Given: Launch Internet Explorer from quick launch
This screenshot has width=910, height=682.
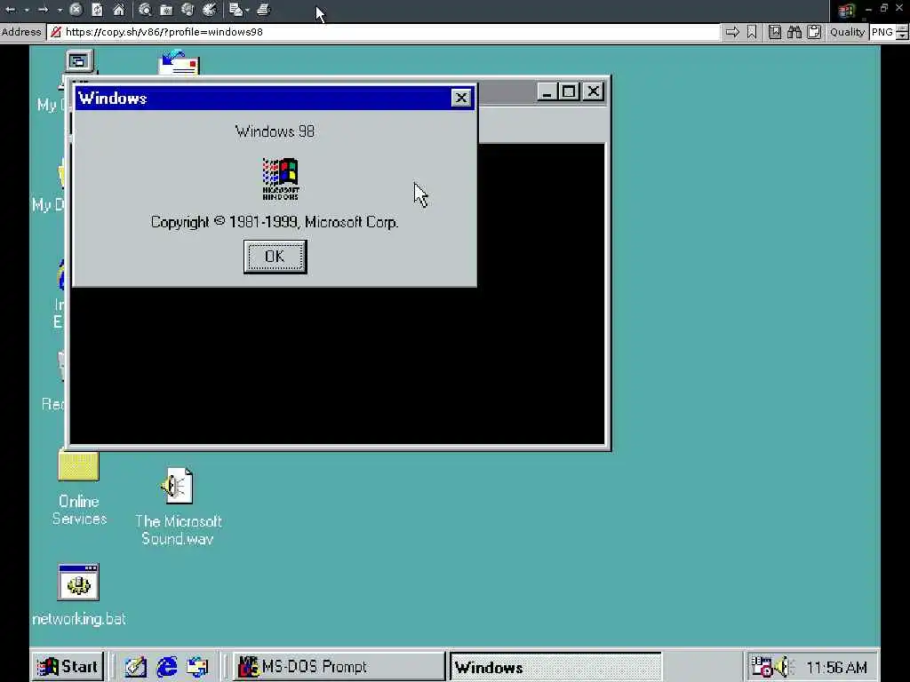Looking at the screenshot, I should tap(167, 667).
